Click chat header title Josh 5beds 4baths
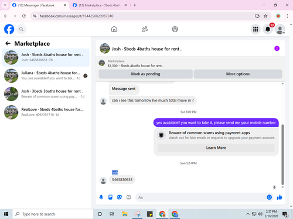293x219 pixels. [146, 49]
